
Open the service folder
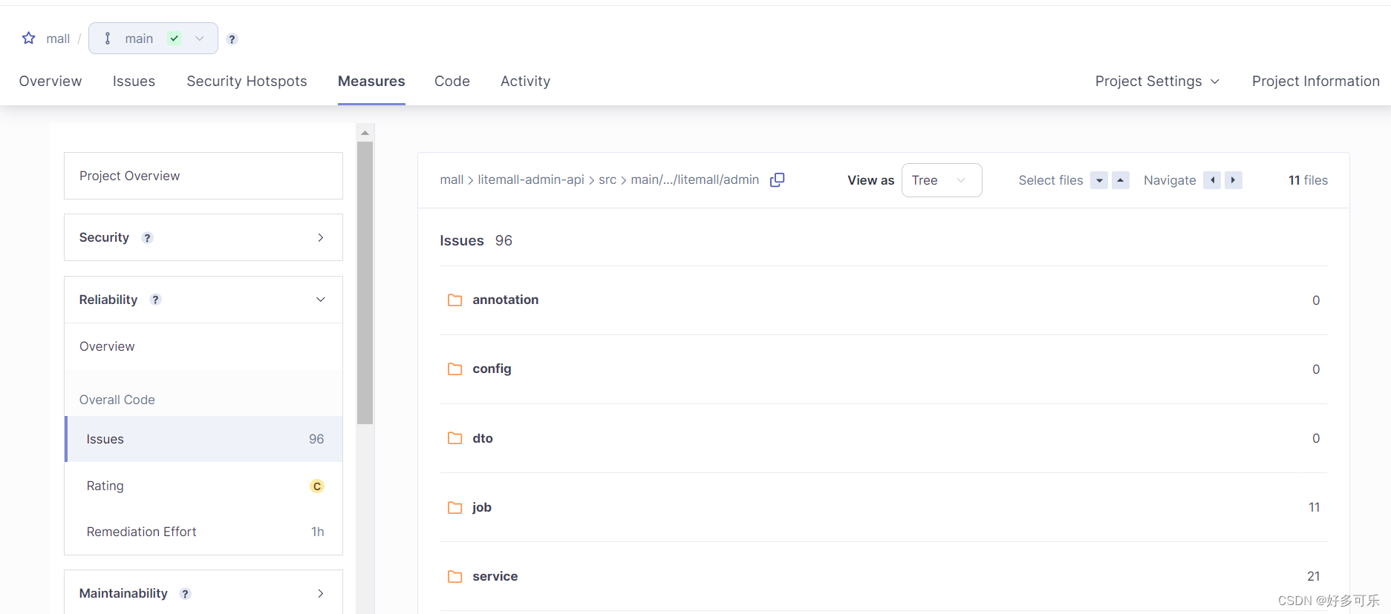(495, 576)
